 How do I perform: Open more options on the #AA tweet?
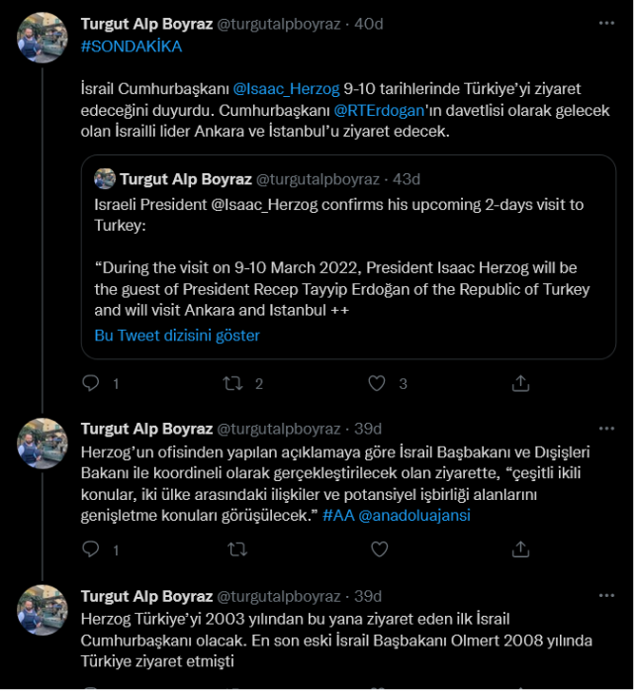tap(604, 429)
